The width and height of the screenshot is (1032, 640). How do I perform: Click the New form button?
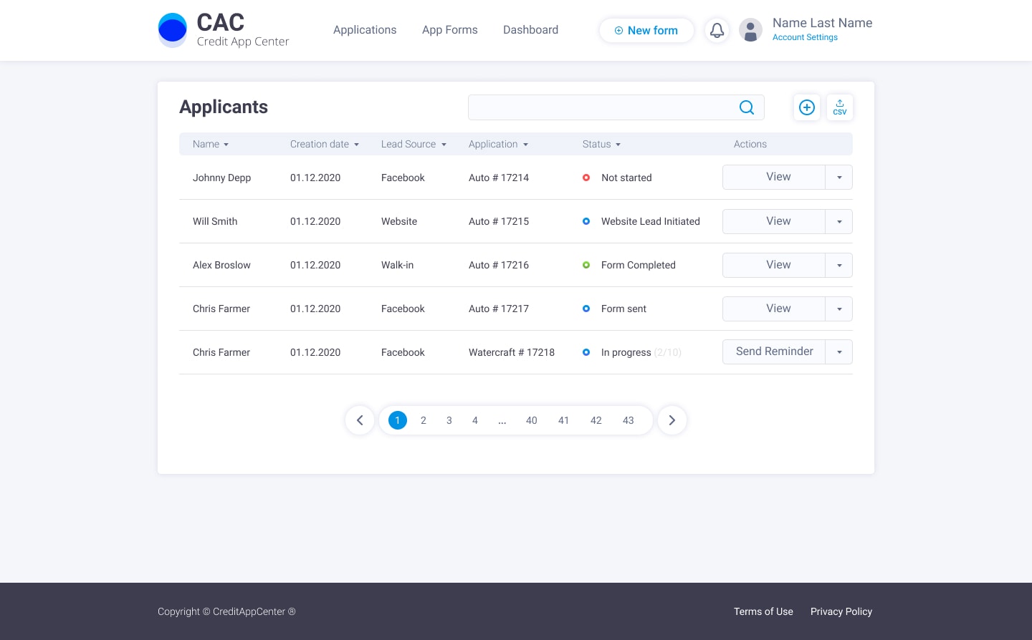click(646, 30)
